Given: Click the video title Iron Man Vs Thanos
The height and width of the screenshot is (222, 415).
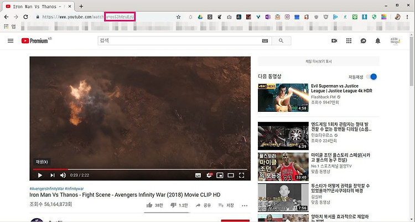Looking at the screenshot, I should [x=124, y=195].
